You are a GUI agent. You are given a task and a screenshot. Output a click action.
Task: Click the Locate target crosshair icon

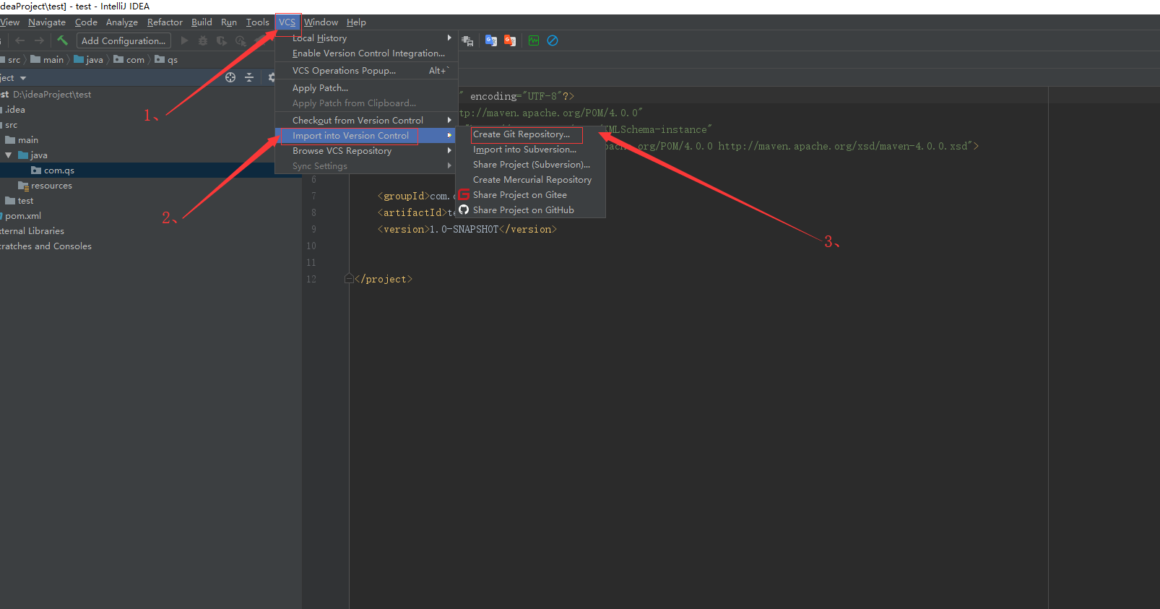coord(230,77)
